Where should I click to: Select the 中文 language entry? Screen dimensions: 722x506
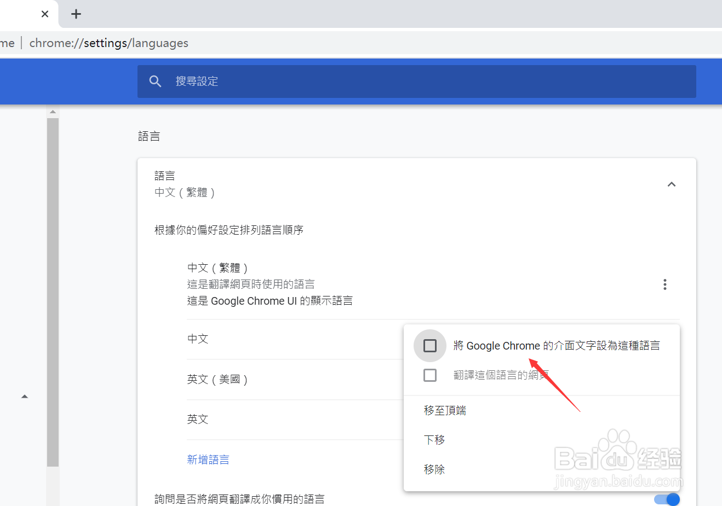(x=198, y=339)
